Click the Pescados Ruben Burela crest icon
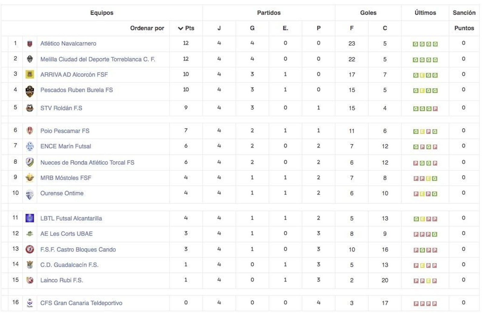Image resolution: width=482 pixels, height=314 pixels. tap(30, 91)
